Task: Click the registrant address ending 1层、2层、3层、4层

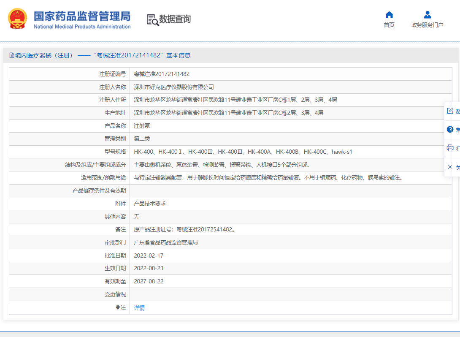Action: 235,100
